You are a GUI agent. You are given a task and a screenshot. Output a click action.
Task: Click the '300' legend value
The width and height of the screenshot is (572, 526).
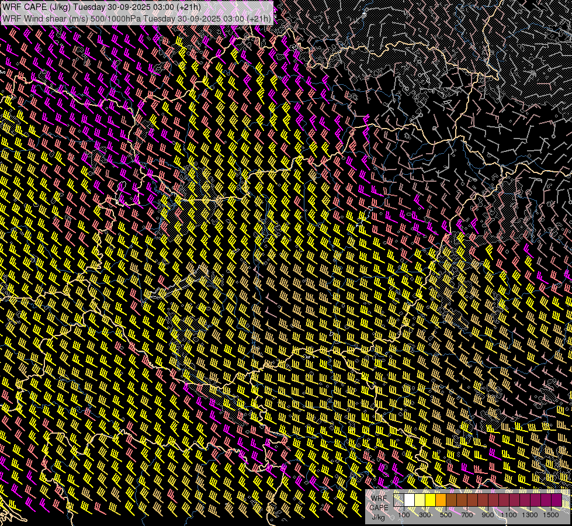click(x=425, y=515)
